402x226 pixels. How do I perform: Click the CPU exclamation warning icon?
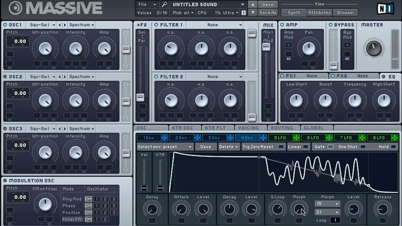244,13
